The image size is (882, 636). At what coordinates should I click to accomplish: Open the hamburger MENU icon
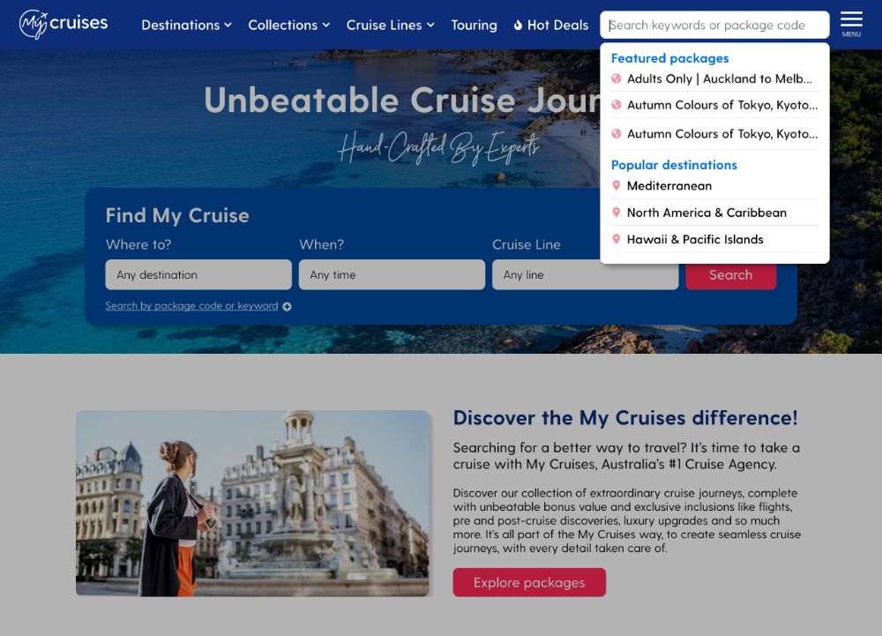(x=851, y=24)
